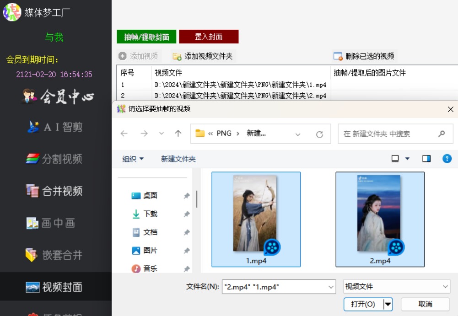Change the file view layout icon

tap(395, 159)
